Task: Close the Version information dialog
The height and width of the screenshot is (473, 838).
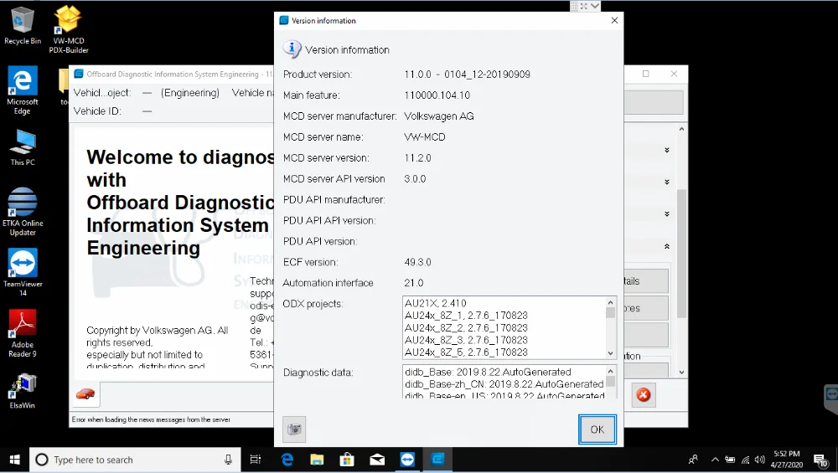Action: pyautogui.click(x=614, y=20)
